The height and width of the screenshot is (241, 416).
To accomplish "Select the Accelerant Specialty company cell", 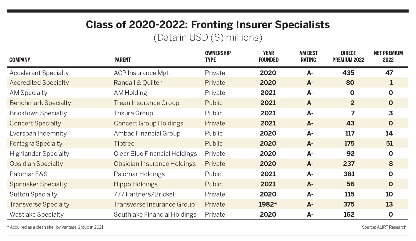I will tap(39, 73).
